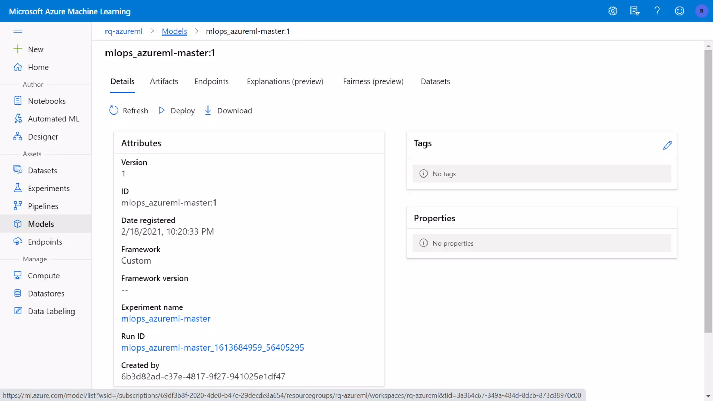Click the feedback smiley icon
The height and width of the screenshot is (401, 713).
tap(679, 11)
